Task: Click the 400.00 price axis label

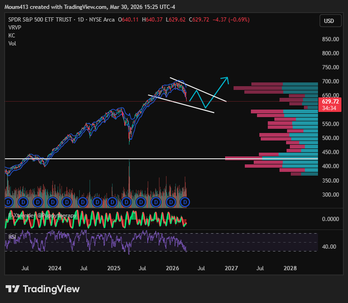Action: click(331, 166)
